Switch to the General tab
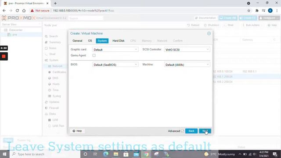The height and width of the screenshot is (158, 281). [x=77, y=41]
